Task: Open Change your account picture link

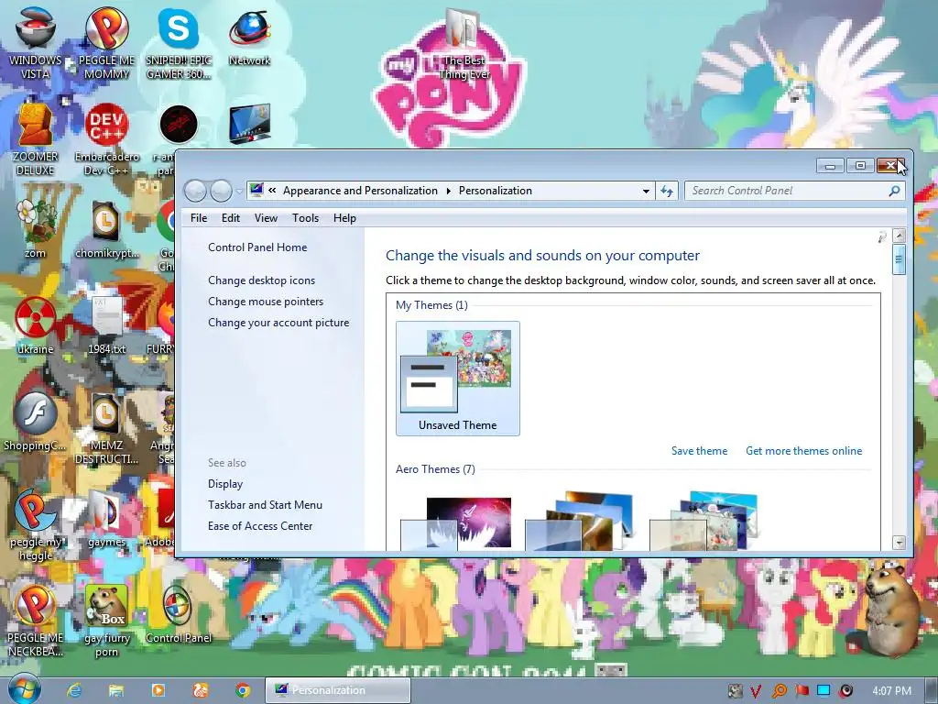Action: 278,322
